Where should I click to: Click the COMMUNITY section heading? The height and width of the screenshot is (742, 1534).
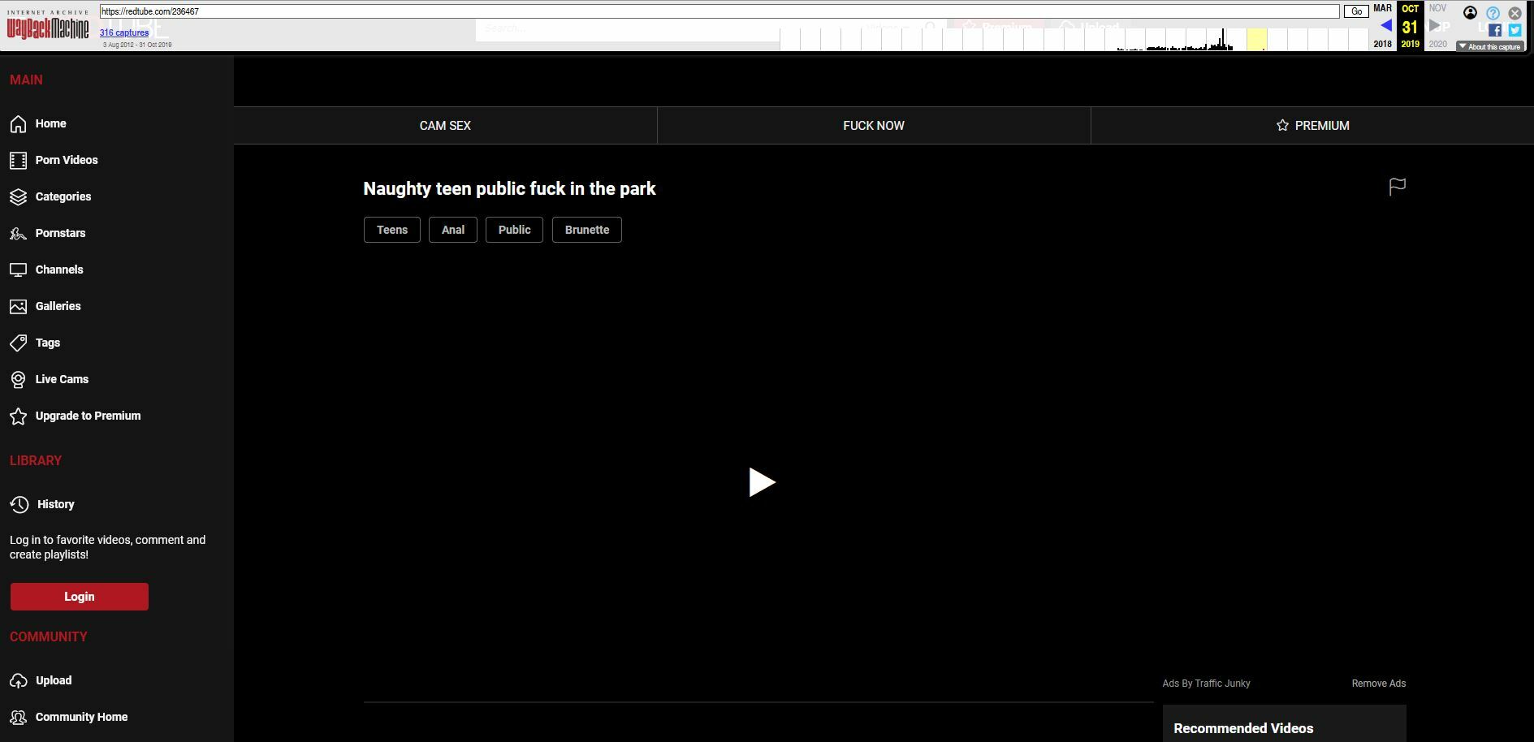[x=49, y=636]
